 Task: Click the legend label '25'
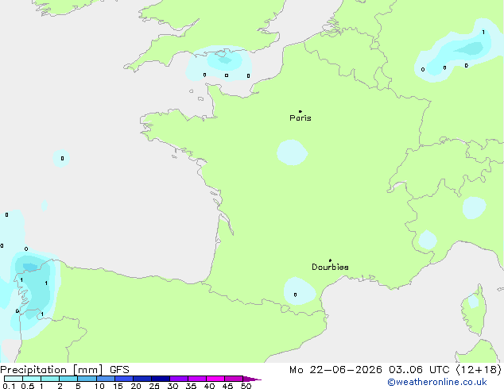[154, 386]
